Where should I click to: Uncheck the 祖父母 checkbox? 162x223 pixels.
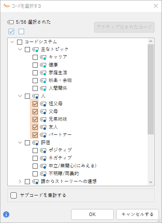pyautogui.click(x=35, y=104)
